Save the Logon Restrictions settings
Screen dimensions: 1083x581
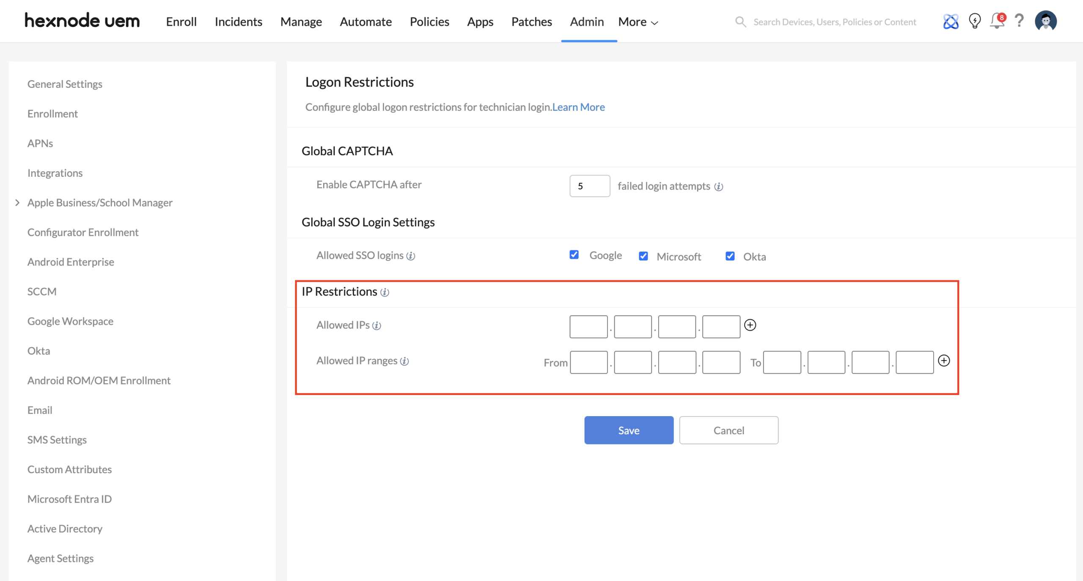pyautogui.click(x=629, y=430)
